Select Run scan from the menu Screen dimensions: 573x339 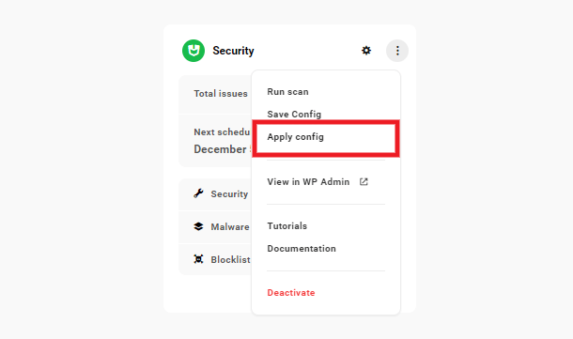(x=287, y=92)
